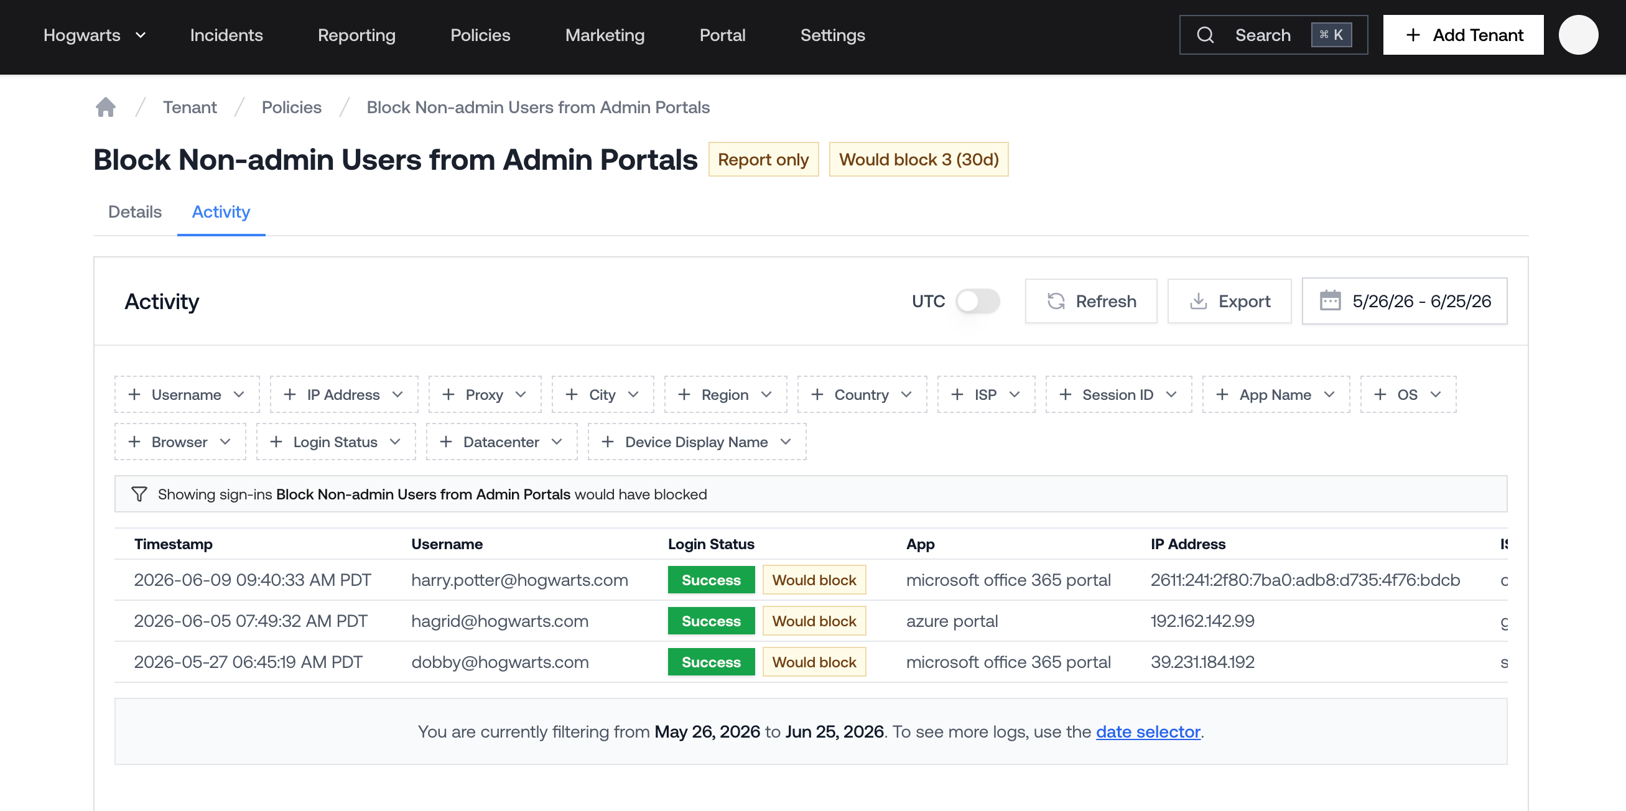Click the search magnifier icon
Viewport: 1626px width, 811px height.
(x=1205, y=35)
